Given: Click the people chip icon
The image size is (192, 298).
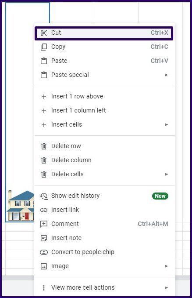Looking at the screenshot, I should (x=44, y=252).
